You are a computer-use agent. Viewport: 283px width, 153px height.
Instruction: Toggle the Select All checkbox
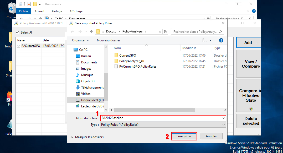[18, 32]
